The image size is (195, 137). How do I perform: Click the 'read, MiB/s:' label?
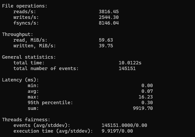(x=30, y=40)
